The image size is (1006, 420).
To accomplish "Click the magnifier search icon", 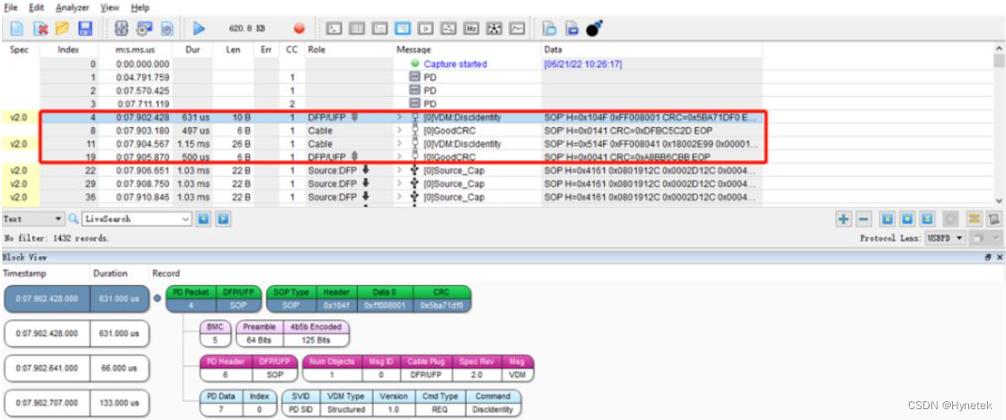I will click(x=74, y=219).
